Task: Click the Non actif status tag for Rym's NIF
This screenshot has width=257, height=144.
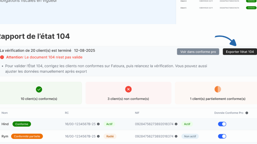Action: [x=190, y=136]
